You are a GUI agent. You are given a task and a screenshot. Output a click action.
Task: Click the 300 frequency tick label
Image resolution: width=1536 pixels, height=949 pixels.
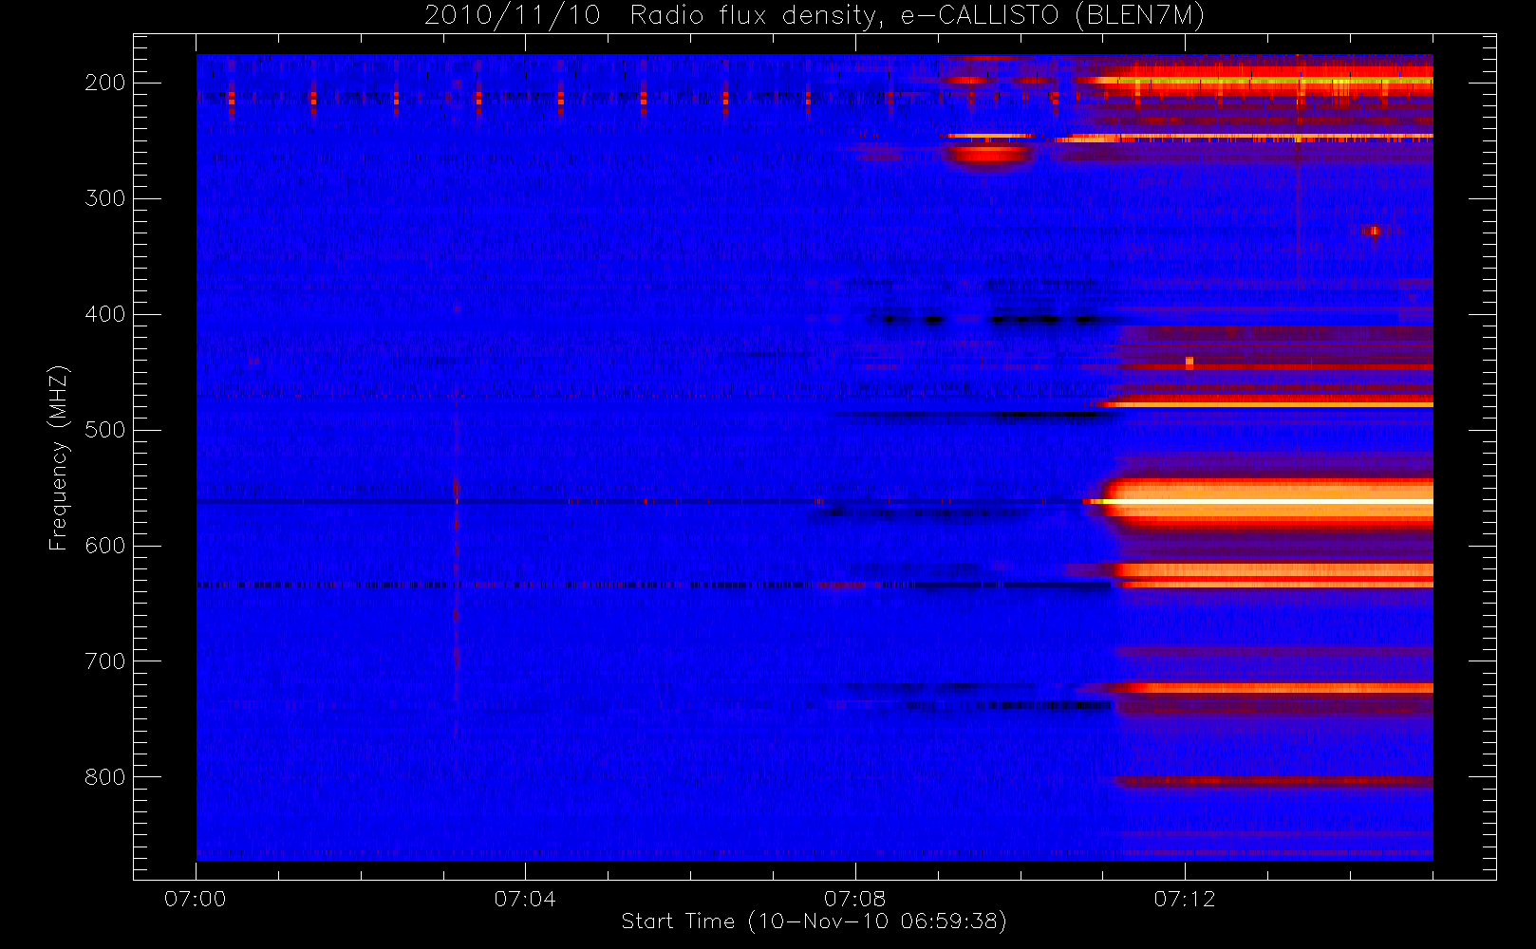point(105,198)
